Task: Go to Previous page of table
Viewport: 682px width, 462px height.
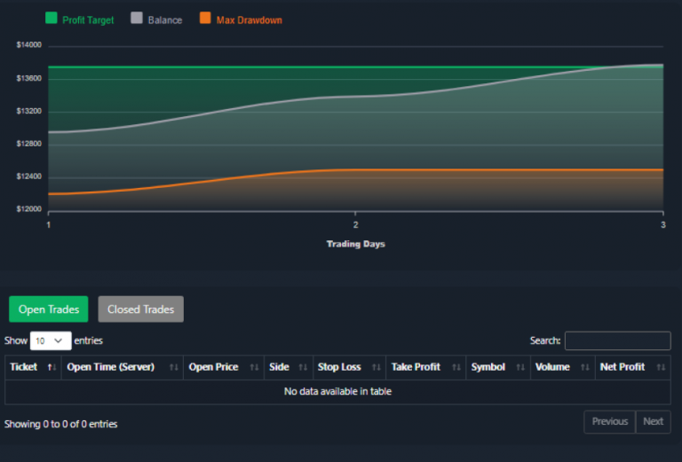Action: 609,422
